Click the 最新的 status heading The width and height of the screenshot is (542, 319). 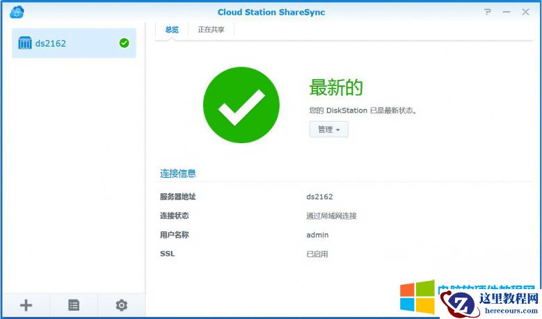(336, 88)
